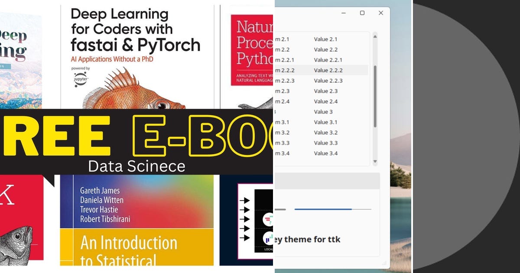The height and width of the screenshot is (273, 520).
Task: Select the row with Value 2.2.1
Action: click(x=321, y=60)
